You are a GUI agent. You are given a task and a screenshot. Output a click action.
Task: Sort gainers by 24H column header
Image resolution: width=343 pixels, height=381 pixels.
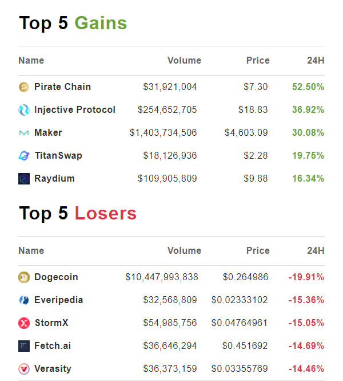[x=316, y=60]
